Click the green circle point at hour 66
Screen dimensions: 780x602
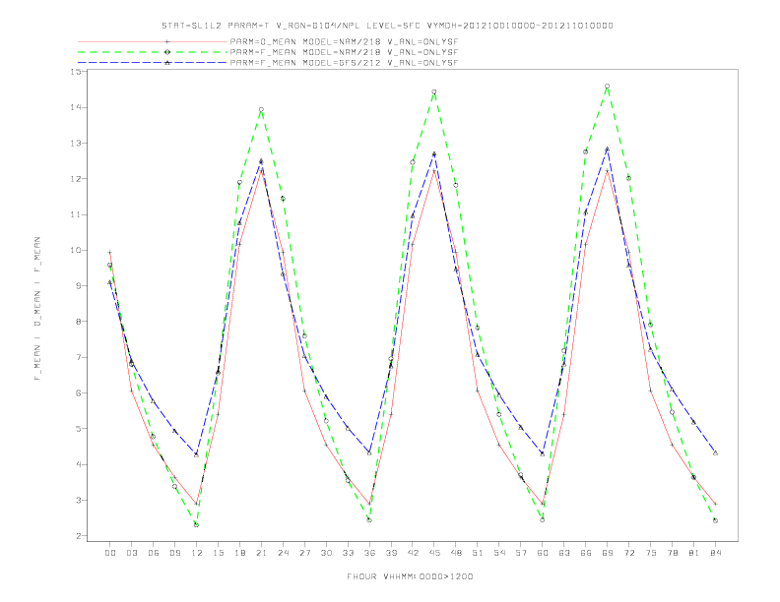click(586, 152)
